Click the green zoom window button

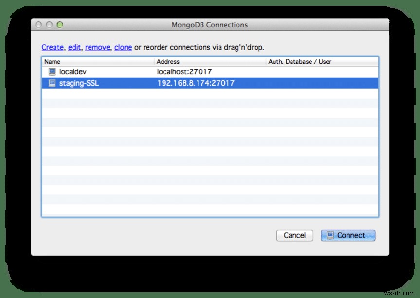tap(60, 25)
